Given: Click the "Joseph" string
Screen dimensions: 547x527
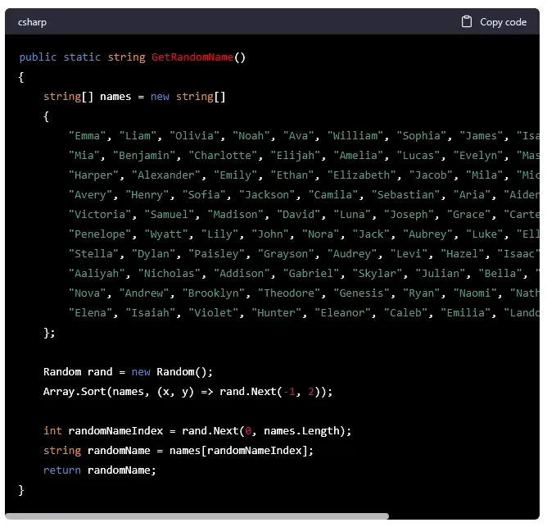Looking at the screenshot, I should (409, 214).
